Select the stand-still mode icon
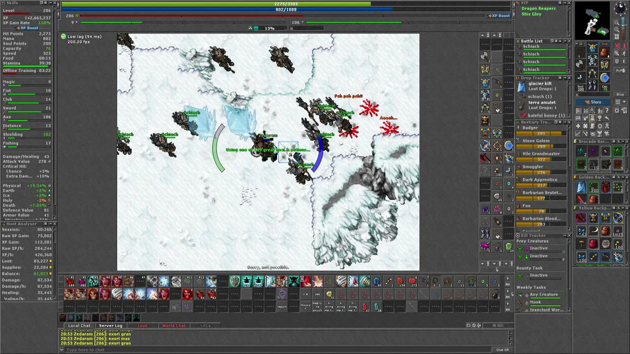 [624, 45]
